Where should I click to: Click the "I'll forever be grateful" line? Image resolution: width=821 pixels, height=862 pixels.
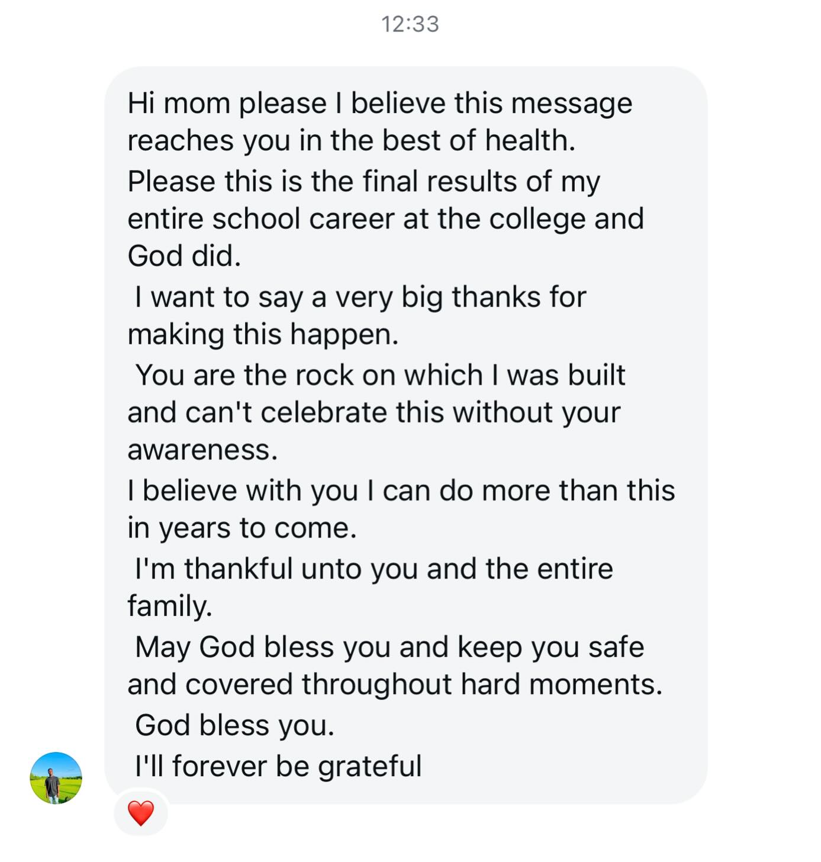click(x=278, y=766)
